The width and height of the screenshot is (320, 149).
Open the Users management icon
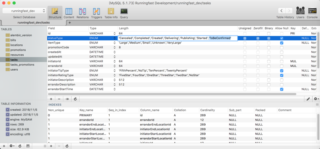(x=300, y=13)
